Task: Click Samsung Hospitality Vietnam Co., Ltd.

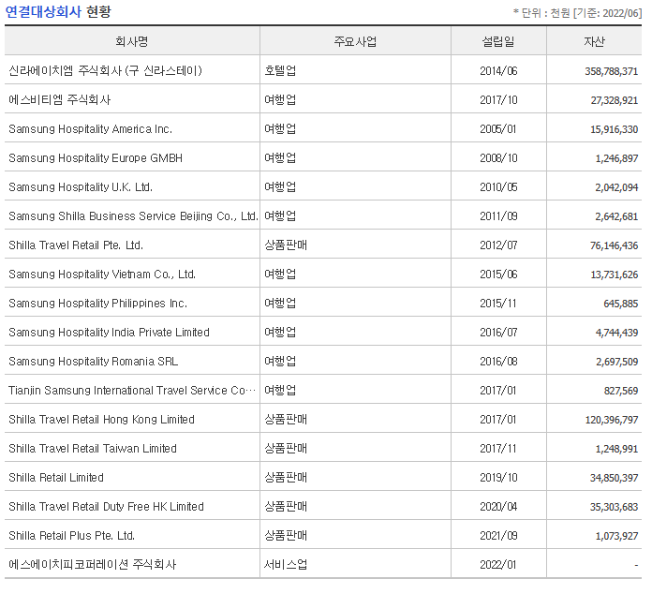Action: click(102, 275)
